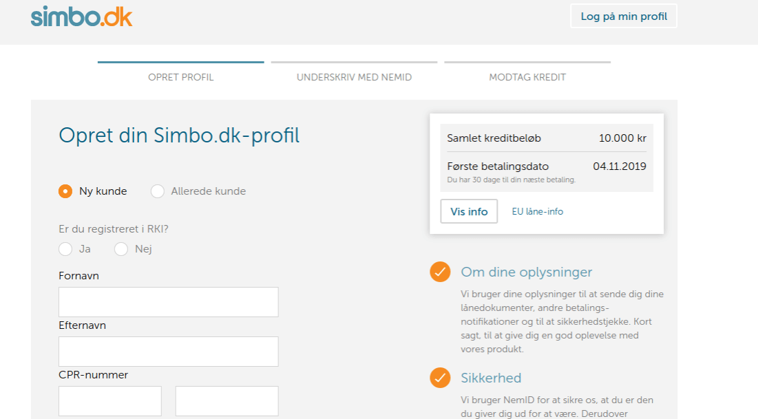Image resolution: width=758 pixels, height=419 pixels.
Task: Click the checkmark icon beside Om dine oplysninger
Action: (440, 272)
